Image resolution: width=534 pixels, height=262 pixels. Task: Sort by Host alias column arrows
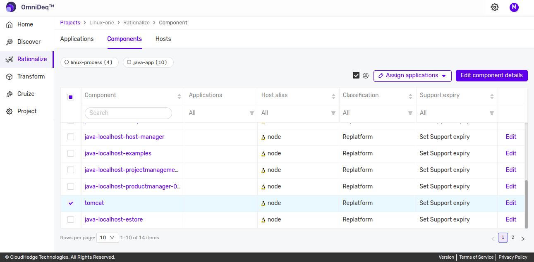[x=333, y=96]
